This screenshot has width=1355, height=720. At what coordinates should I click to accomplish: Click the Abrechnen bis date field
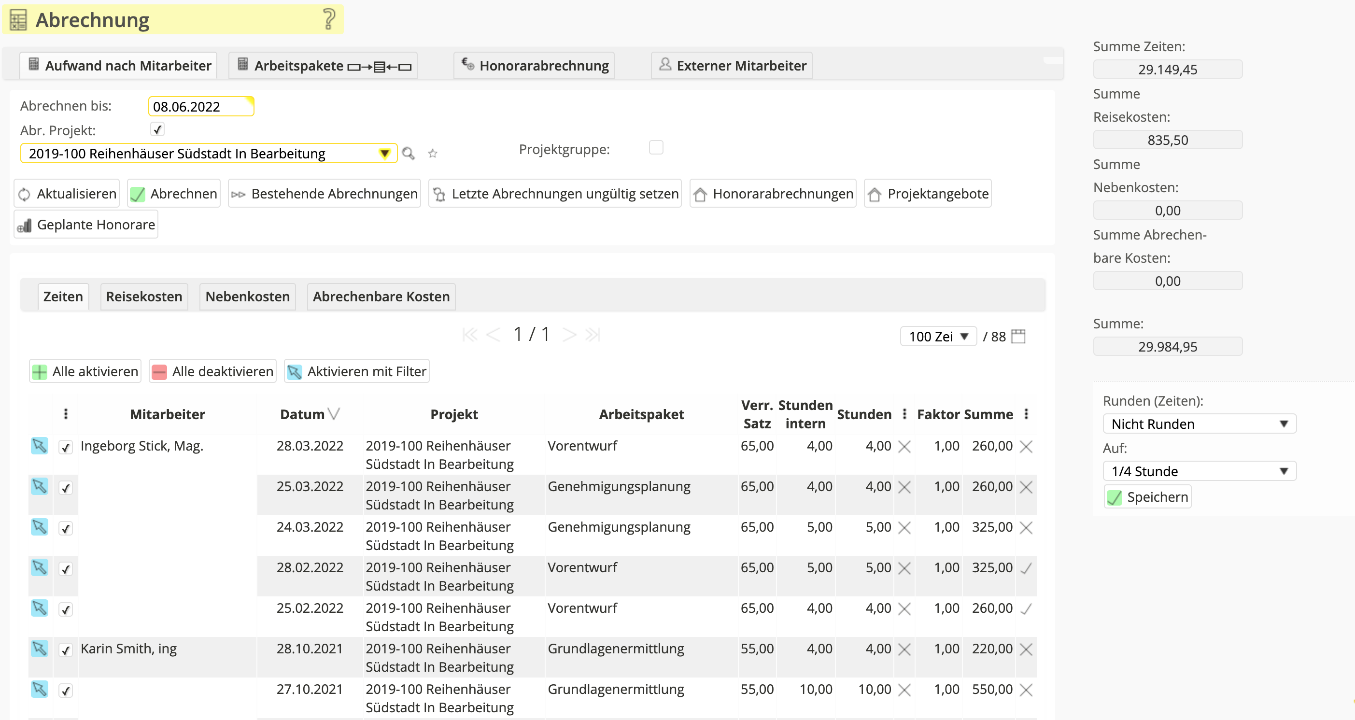200,107
